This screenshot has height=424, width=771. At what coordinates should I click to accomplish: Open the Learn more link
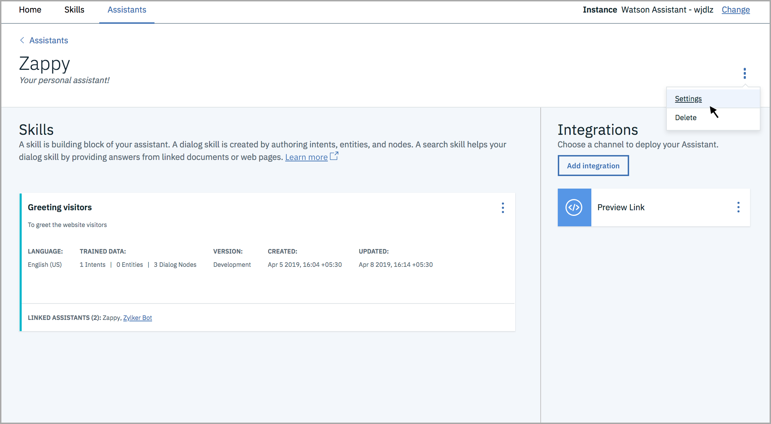306,157
